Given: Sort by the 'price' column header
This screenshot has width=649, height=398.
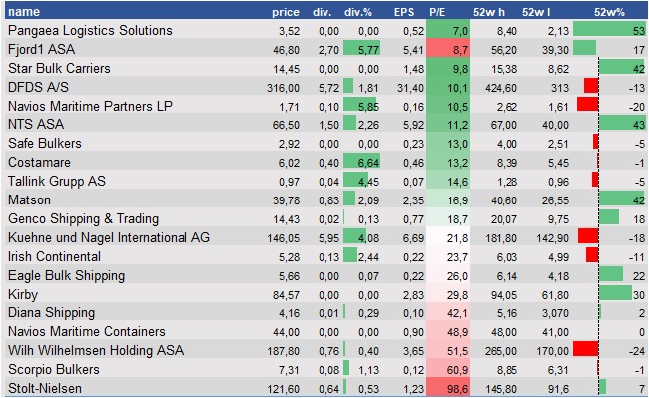Looking at the screenshot, I should coord(286,12).
